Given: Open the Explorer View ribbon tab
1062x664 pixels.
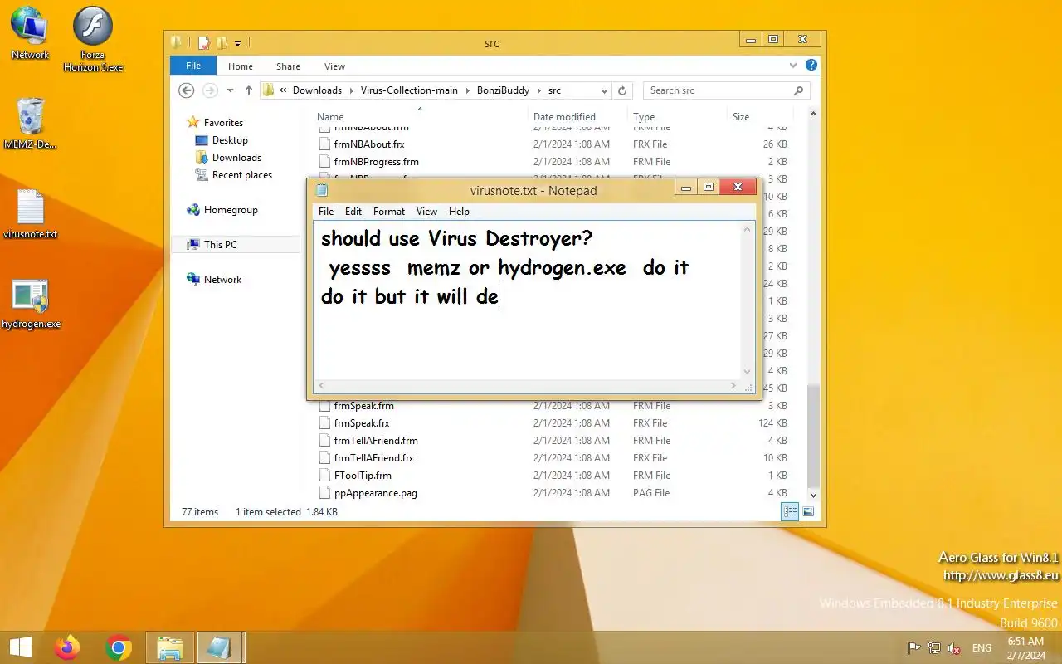Looking at the screenshot, I should point(334,66).
